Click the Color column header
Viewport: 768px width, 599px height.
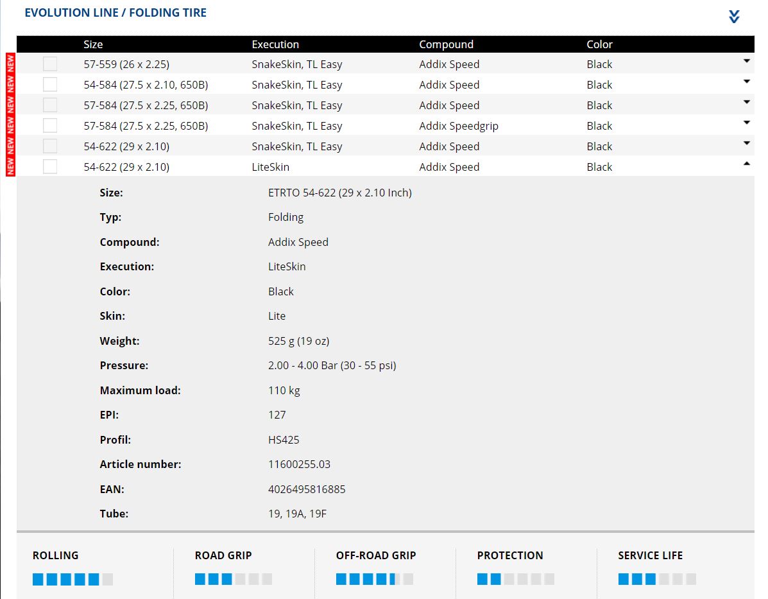[x=599, y=44]
